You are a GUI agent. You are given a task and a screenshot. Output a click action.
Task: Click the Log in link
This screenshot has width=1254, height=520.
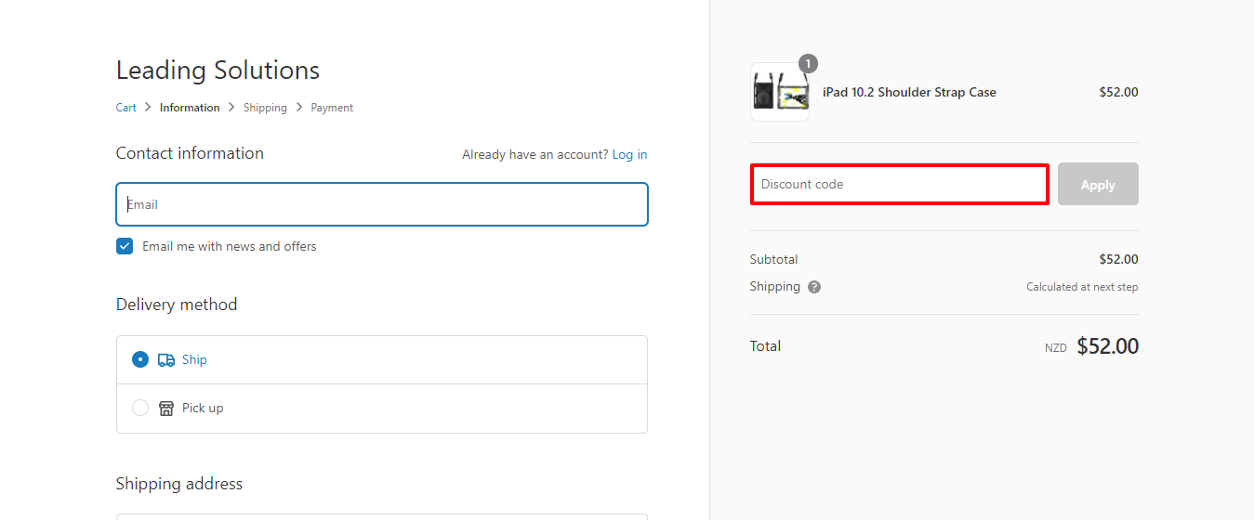point(629,154)
